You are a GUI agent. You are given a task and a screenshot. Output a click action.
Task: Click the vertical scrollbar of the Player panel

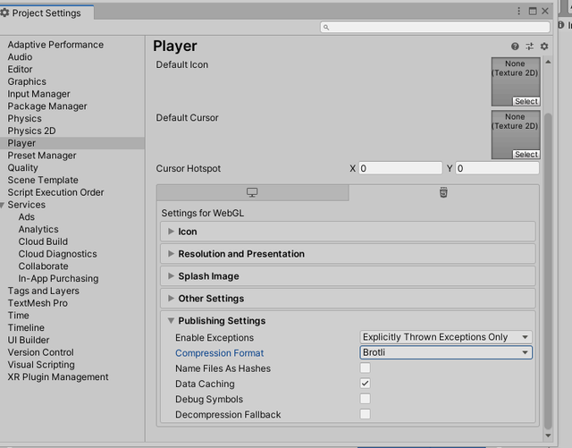pyautogui.click(x=548, y=268)
